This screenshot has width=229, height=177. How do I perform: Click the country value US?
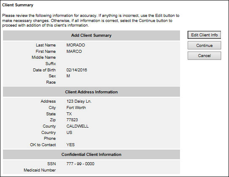[x=69, y=133]
